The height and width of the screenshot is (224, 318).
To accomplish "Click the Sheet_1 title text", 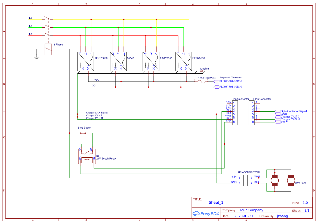I will pos(216,202).
